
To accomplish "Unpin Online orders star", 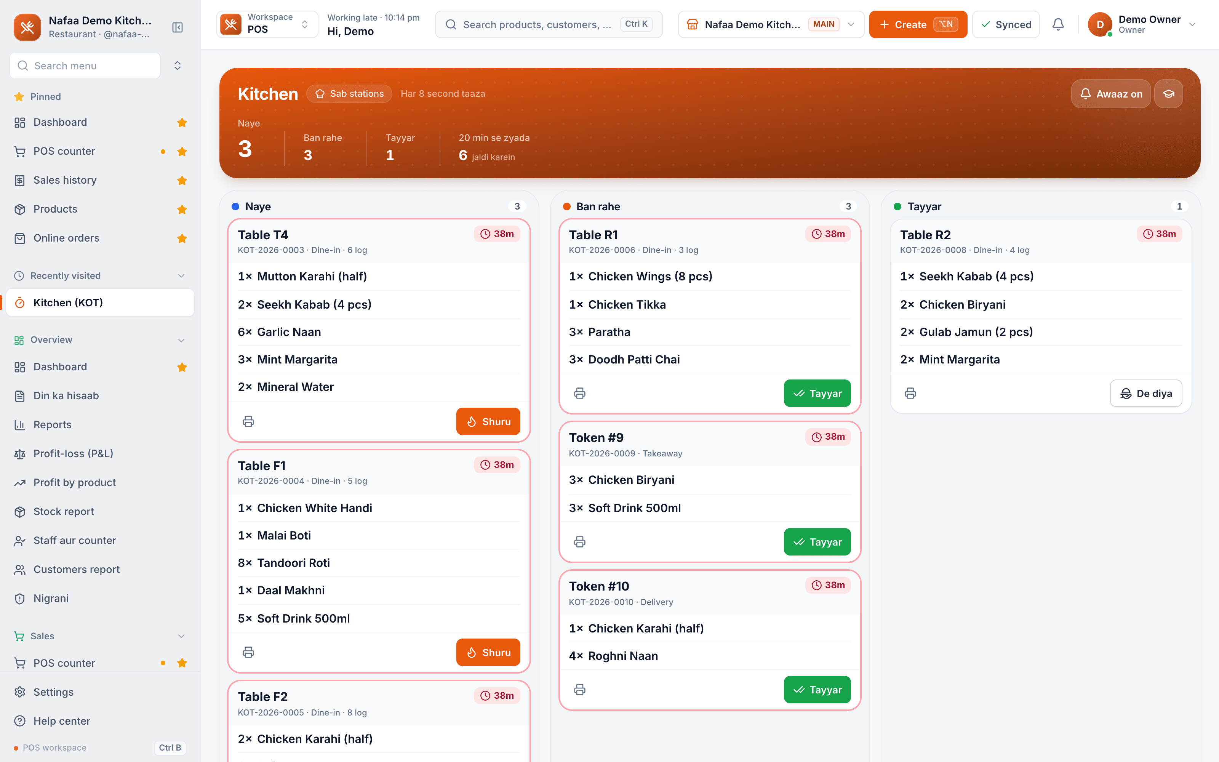I will pos(182,239).
